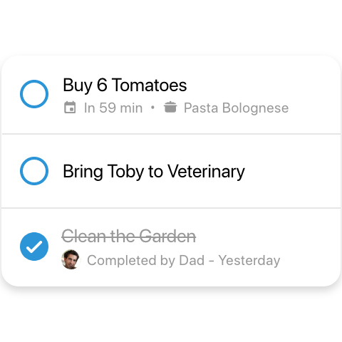Viewport: 342px width, 342px height.
Task: Open the Pasta Bolognese list label
Action: point(237,108)
